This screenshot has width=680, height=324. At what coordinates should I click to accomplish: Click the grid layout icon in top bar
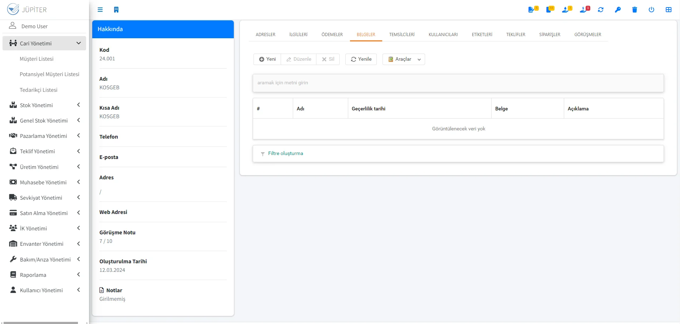669,10
